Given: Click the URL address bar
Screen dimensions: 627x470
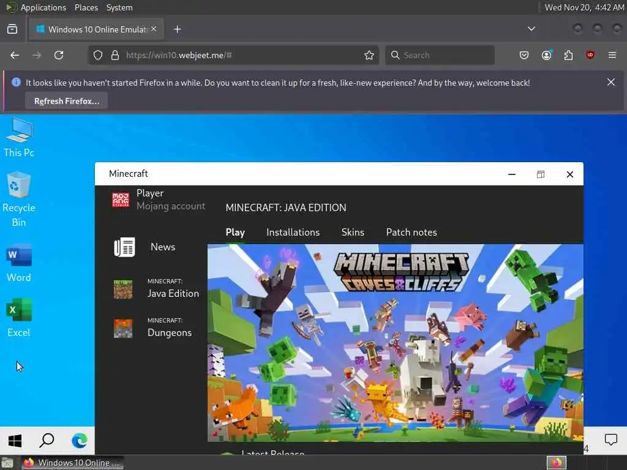Looking at the screenshot, I should pyautogui.click(x=233, y=55).
